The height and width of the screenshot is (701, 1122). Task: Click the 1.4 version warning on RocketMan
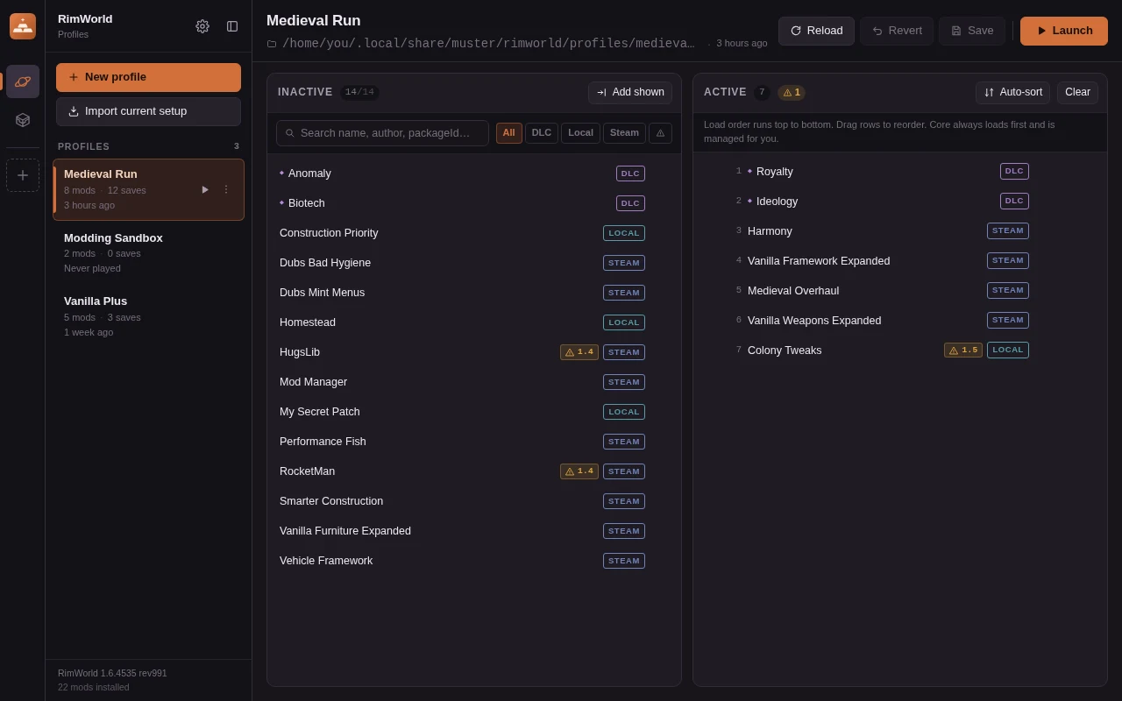coord(579,471)
